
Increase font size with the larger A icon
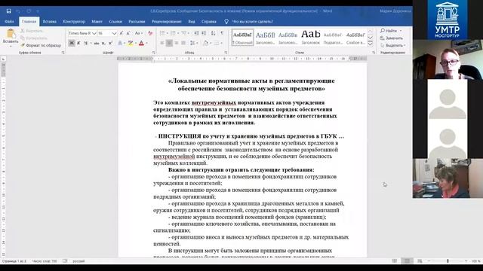122,33
